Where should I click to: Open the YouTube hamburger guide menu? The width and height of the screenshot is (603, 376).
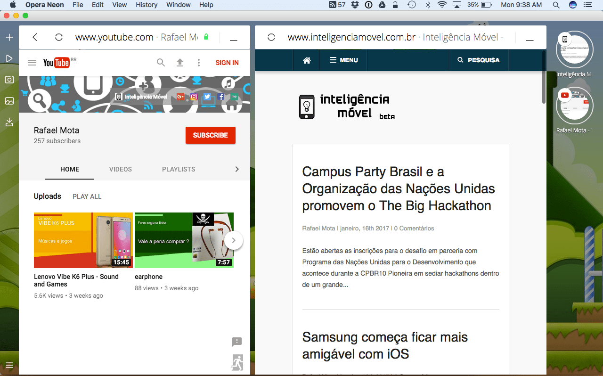(x=32, y=63)
